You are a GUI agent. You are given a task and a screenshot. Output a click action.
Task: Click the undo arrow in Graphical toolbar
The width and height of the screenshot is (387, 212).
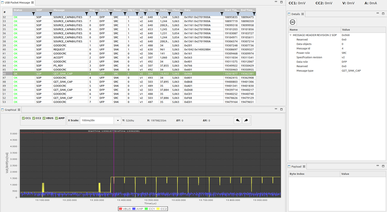[237, 121]
